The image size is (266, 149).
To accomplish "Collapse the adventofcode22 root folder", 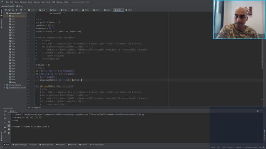I will 5,13.
